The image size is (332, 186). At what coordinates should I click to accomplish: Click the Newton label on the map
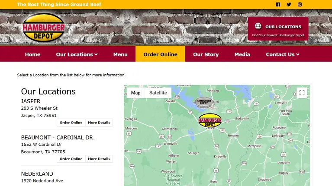[x=233, y=136]
